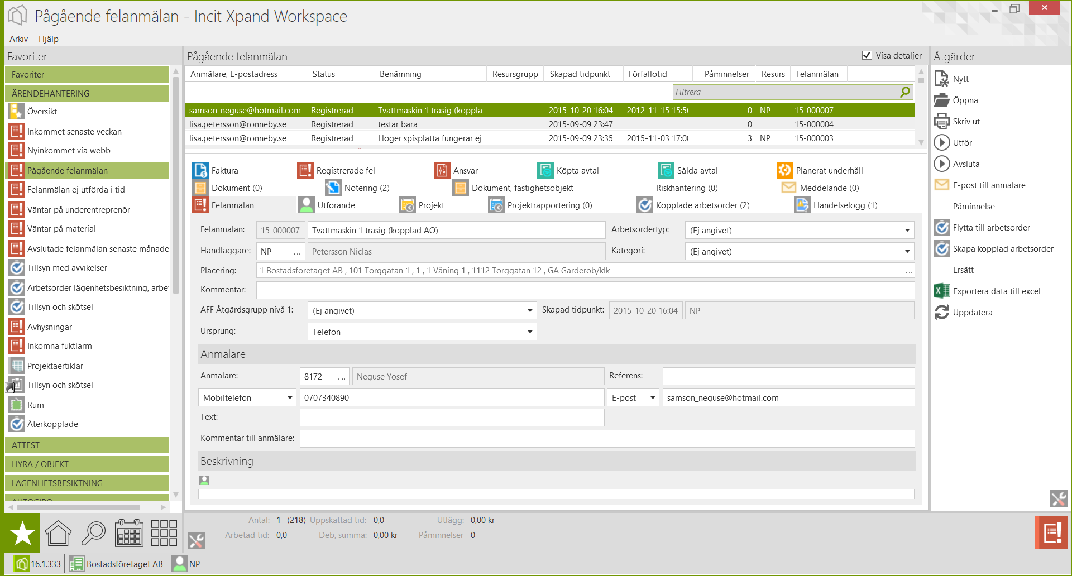1072x576 pixels.
Task: Switch to the Kopplade arbetsorder (2) tab
Action: click(x=693, y=205)
